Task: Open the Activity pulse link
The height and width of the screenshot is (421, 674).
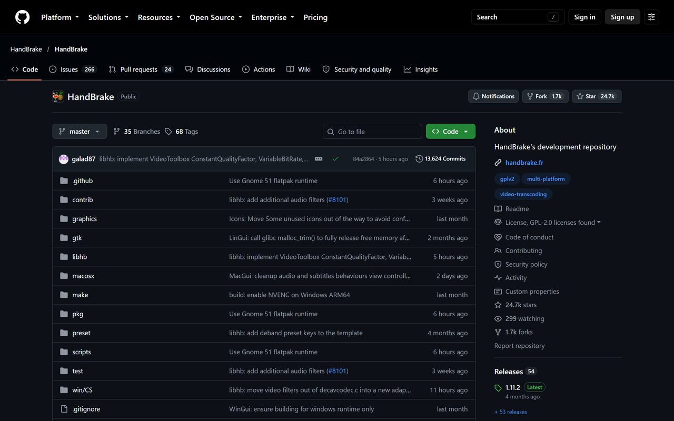Action: coord(510,278)
